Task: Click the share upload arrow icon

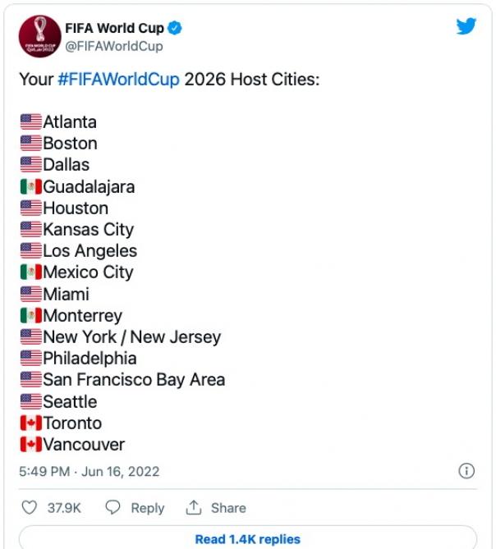Action: tap(194, 508)
